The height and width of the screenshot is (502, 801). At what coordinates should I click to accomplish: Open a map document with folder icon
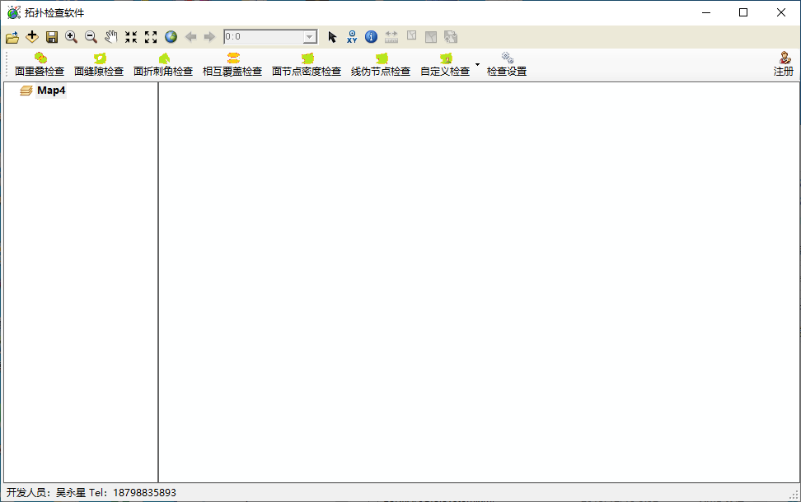coord(12,37)
